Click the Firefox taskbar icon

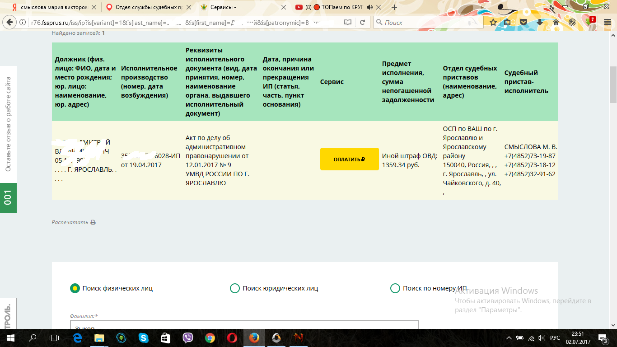coord(254,338)
